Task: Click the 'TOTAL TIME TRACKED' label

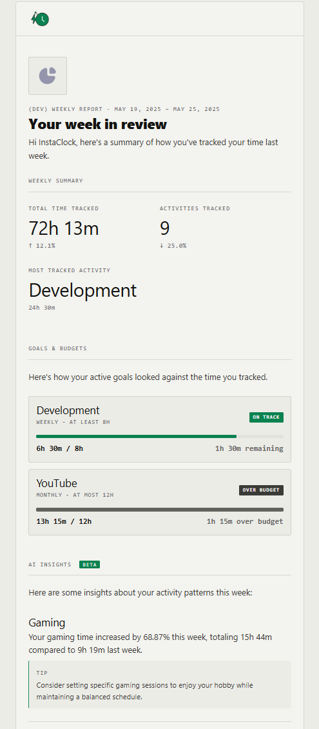Action: [64, 208]
